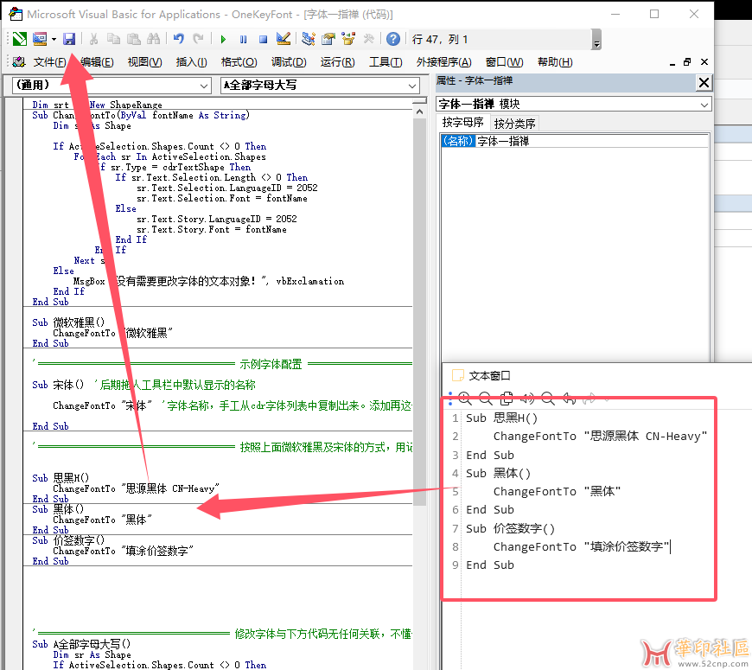
Task: Click the 行 47, 列 1 position indicator
Action: [440, 39]
